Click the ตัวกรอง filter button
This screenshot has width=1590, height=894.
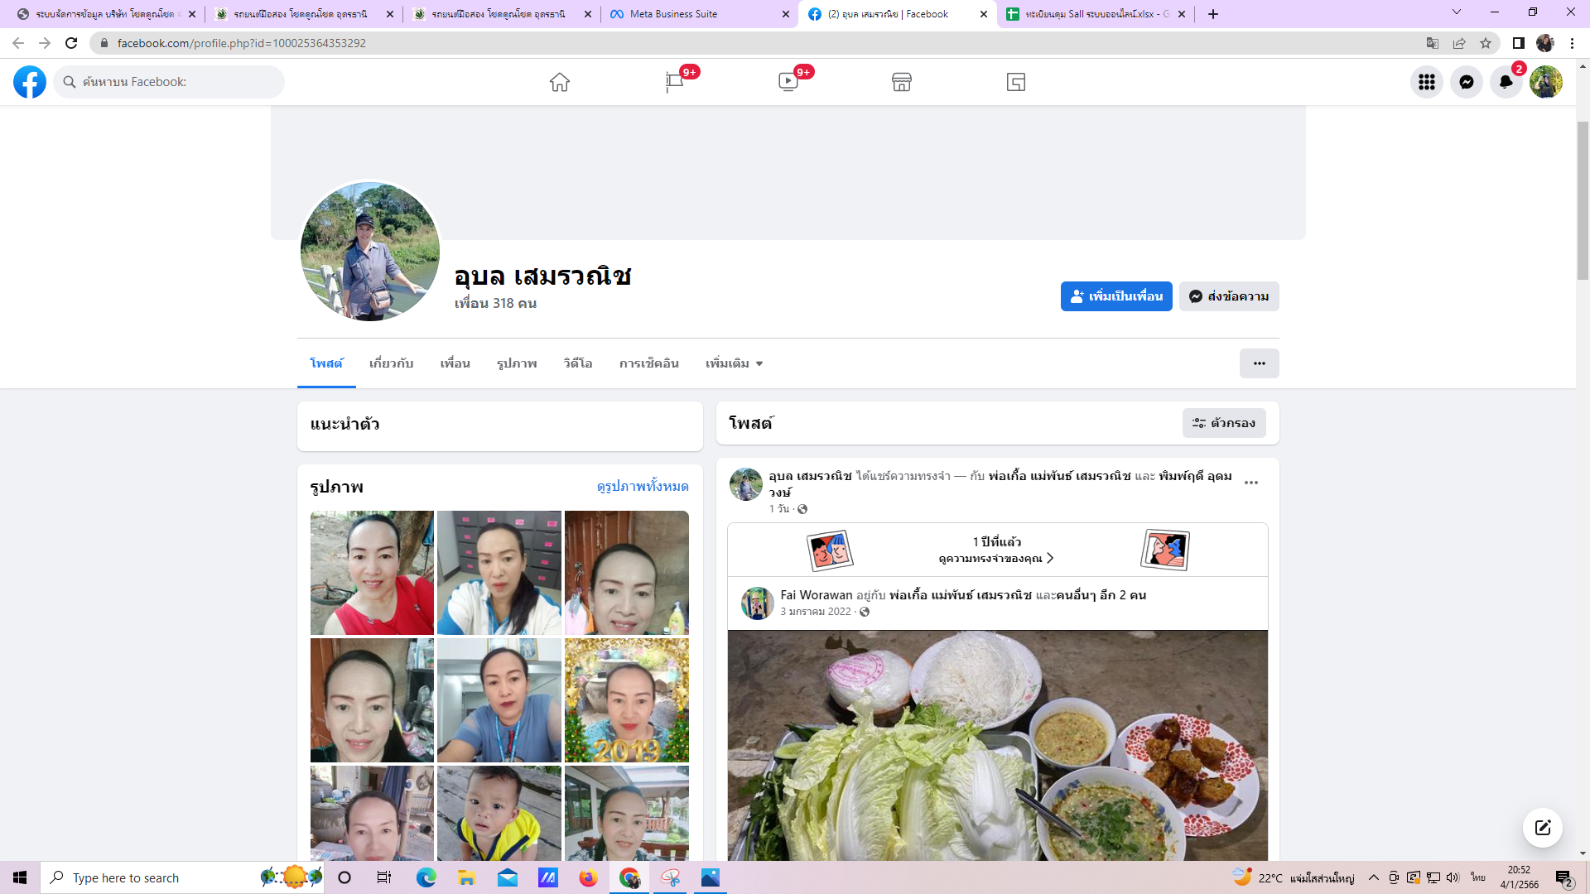pyautogui.click(x=1223, y=423)
